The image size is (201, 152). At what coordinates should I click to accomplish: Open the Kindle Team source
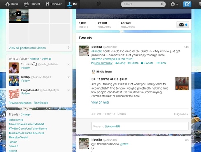[102, 71]
